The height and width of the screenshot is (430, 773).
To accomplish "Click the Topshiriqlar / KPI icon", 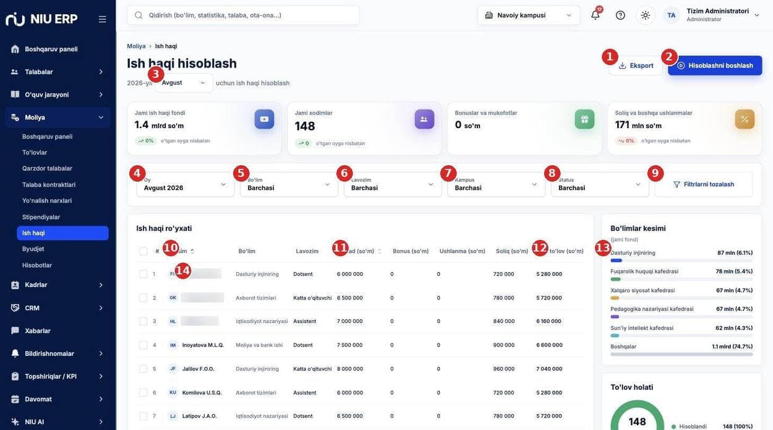I will tap(15, 376).
